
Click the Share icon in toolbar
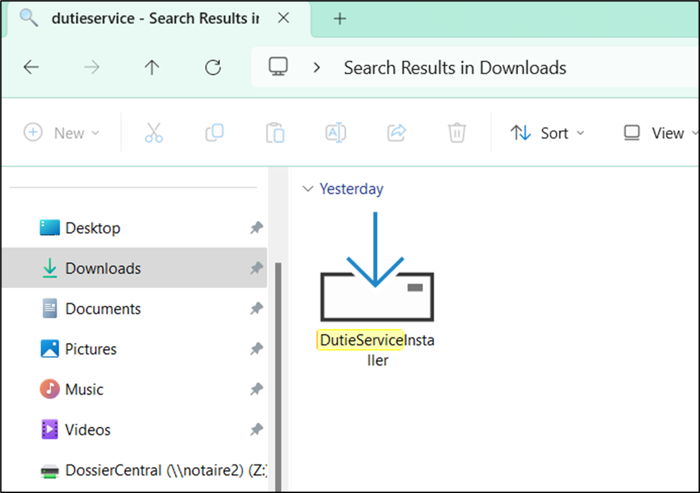[x=396, y=132]
